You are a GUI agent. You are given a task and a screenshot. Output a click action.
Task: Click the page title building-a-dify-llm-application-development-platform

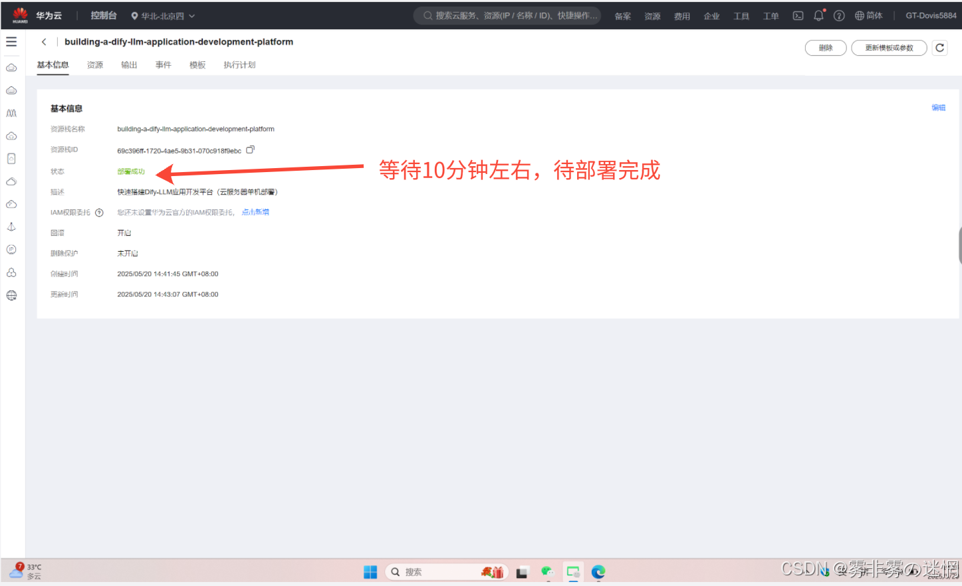[179, 42]
